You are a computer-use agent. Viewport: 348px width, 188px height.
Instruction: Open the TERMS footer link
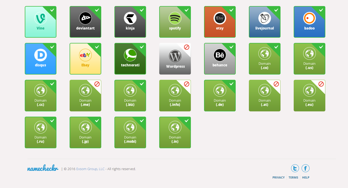click(x=293, y=177)
